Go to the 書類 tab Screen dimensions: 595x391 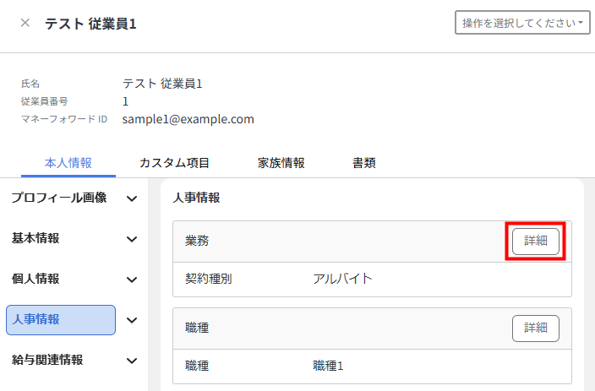coord(364,163)
